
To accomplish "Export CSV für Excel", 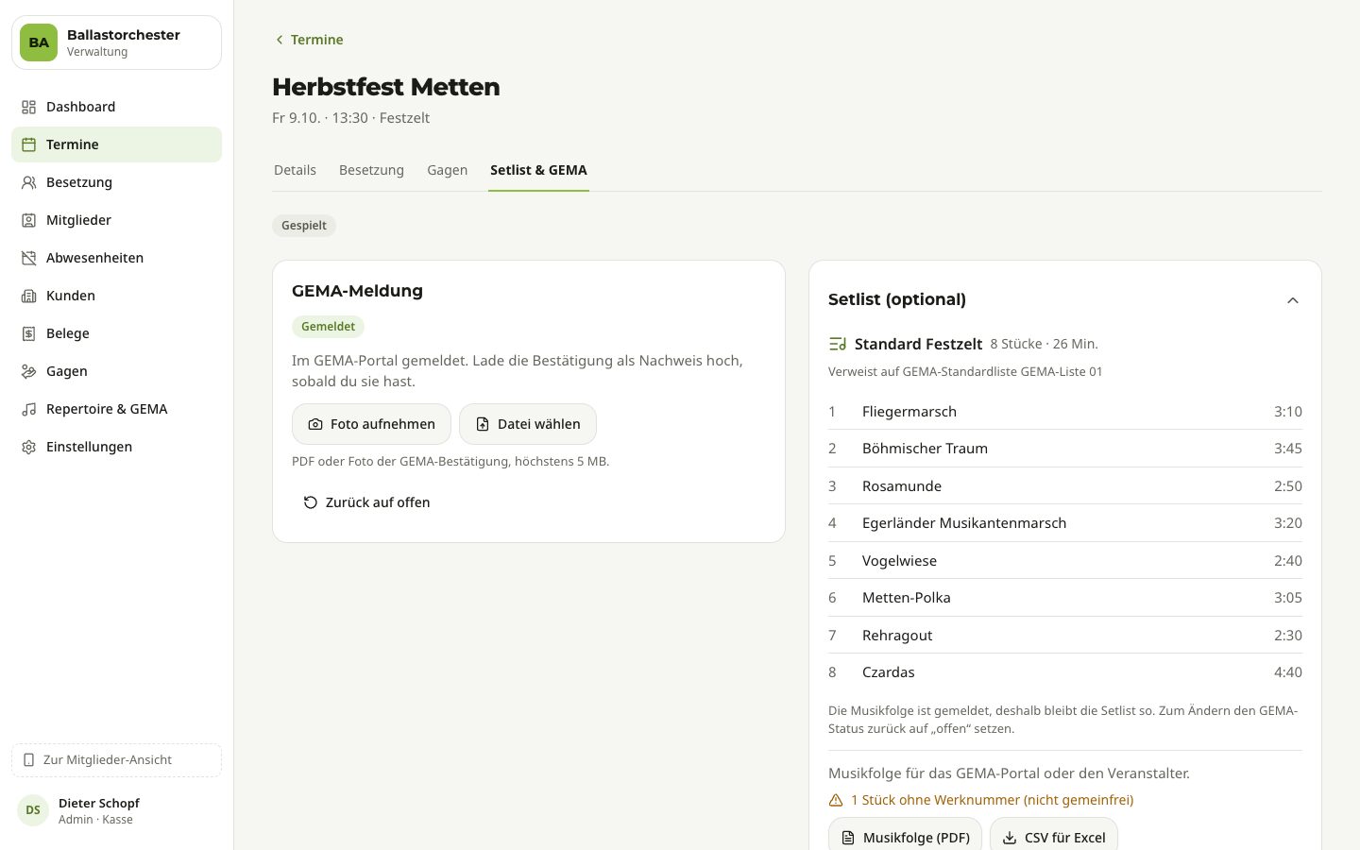I will click(1054, 837).
